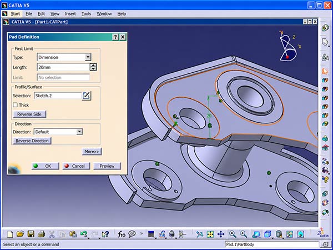Click the Part Design workbench icon atop right toolbar
The image size is (333, 250).
[325, 28]
